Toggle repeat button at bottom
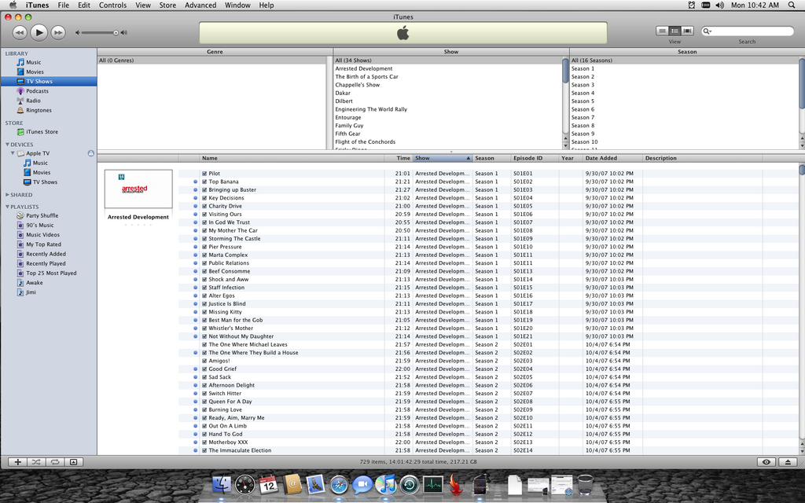Screen dimensions: 805x503 click(x=54, y=462)
